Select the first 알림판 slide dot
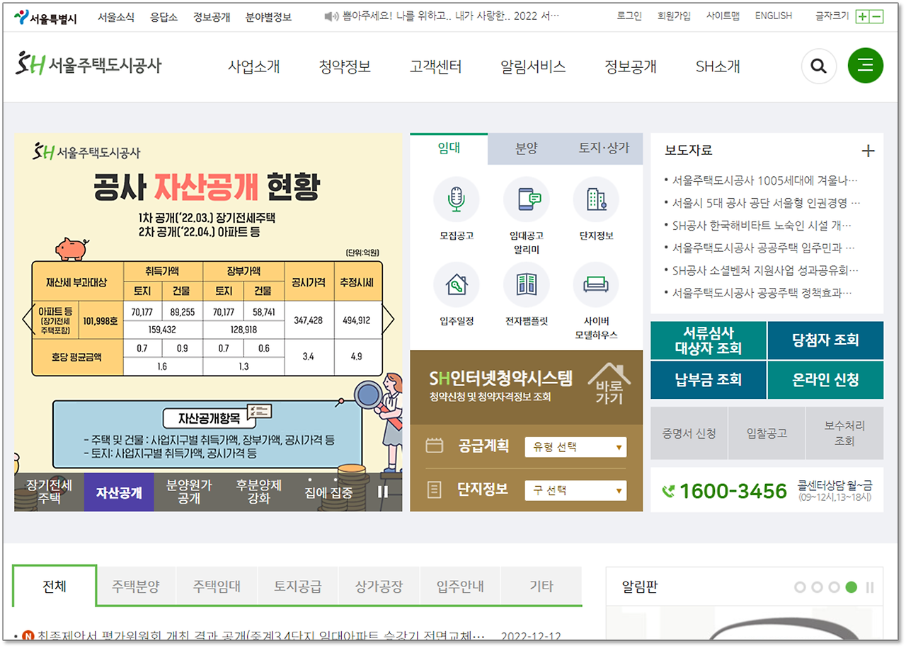The image size is (906, 648). click(801, 587)
